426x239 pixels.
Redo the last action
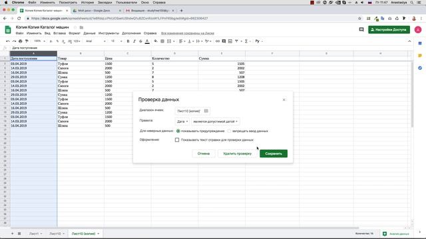14,41
